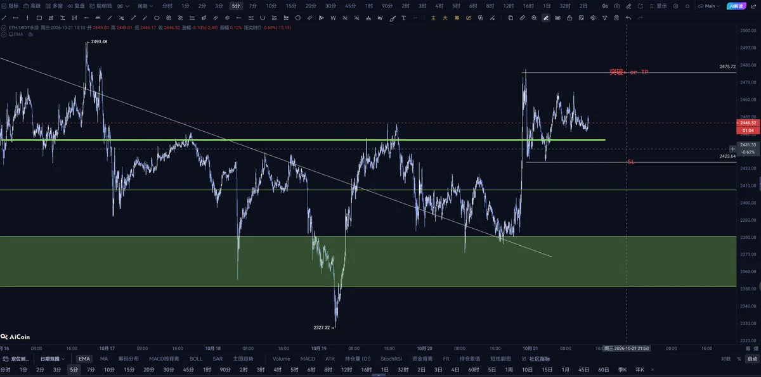Click the 聪明钱 smart money button
The width and height of the screenshot is (761, 377).
click(x=101, y=6)
